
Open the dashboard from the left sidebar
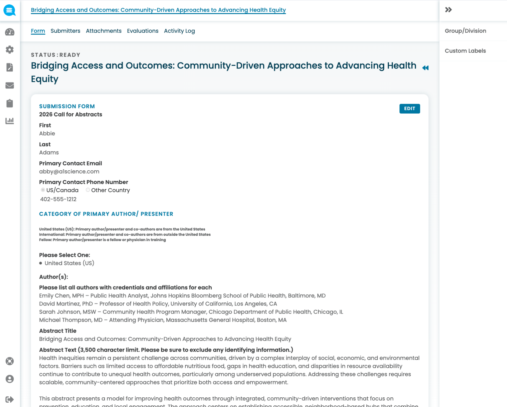tap(10, 32)
